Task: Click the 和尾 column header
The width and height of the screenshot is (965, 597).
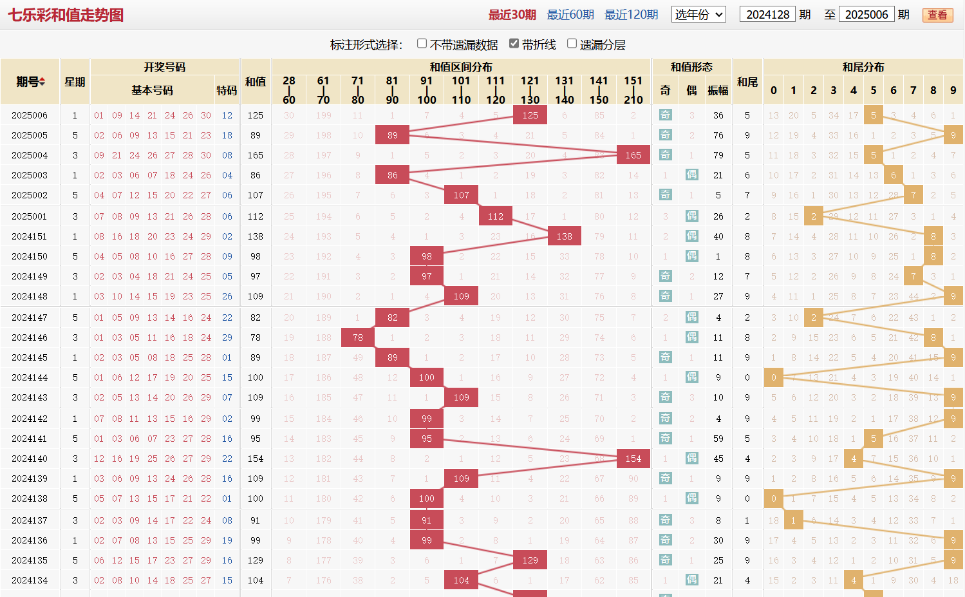Action: tap(747, 82)
